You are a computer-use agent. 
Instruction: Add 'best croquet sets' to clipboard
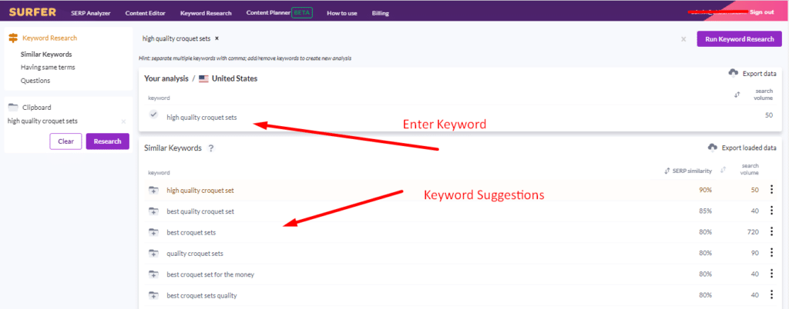point(153,232)
